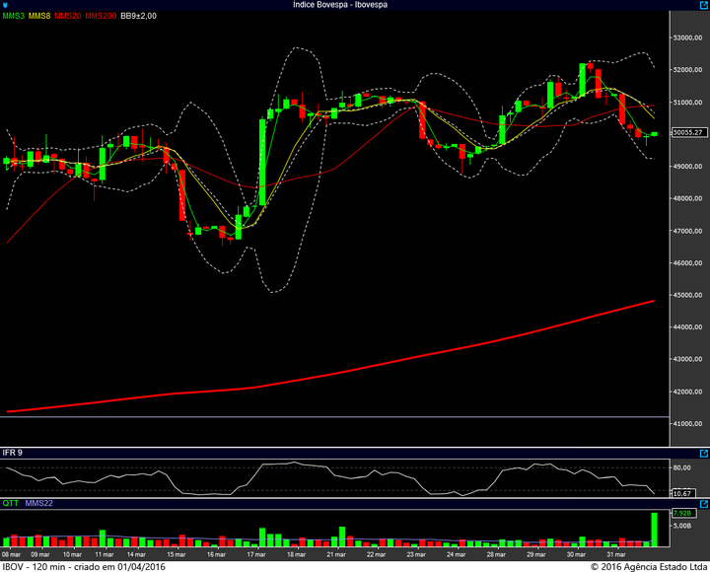Click the 08 mar date label

(11, 554)
